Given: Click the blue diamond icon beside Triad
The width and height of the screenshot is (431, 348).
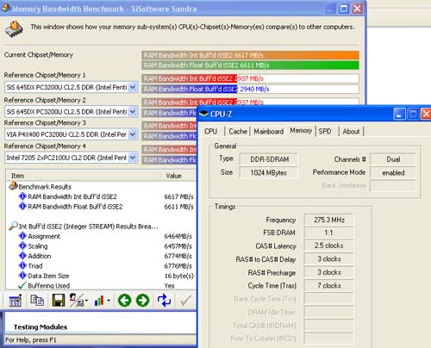Looking at the screenshot, I should pyautogui.click(x=22, y=265).
